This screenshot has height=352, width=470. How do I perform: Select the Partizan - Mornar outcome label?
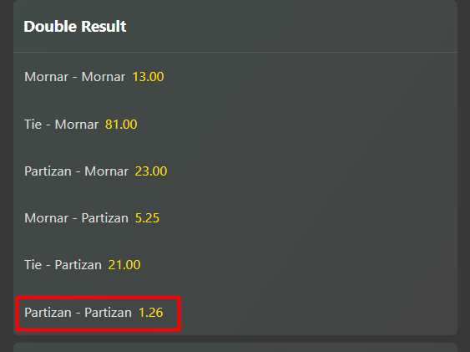tap(76, 171)
